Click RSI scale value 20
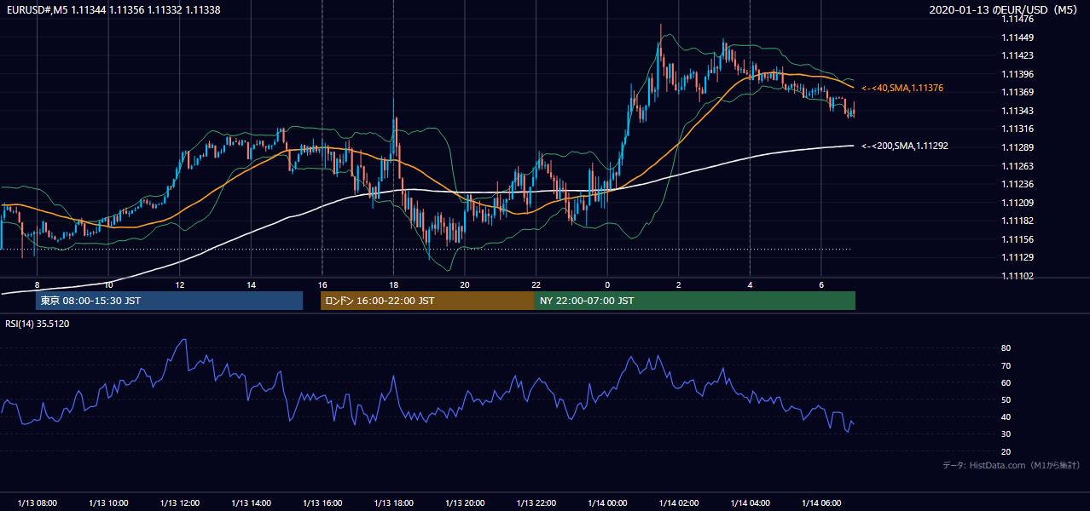1090x511 pixels. coord(1006,452)
